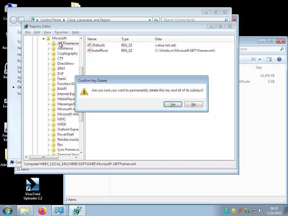Click the InstallRoot data path value
This screenshot has width=288, height=216.
[185, 51]
